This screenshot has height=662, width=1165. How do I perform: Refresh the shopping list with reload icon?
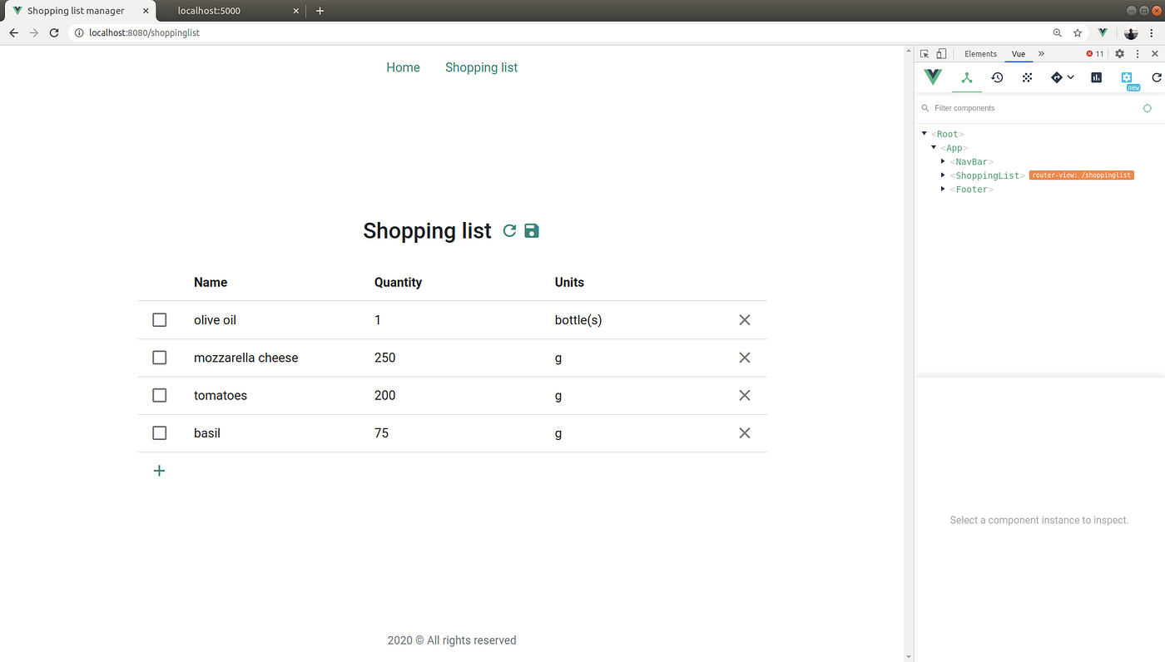(x=510, y=231)
